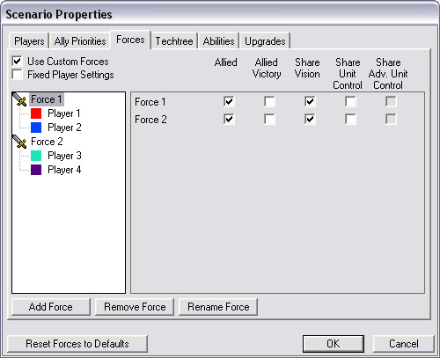The image size is (440, 358).
Task: Select Player 2's blue color square
Action: [36, 128]
